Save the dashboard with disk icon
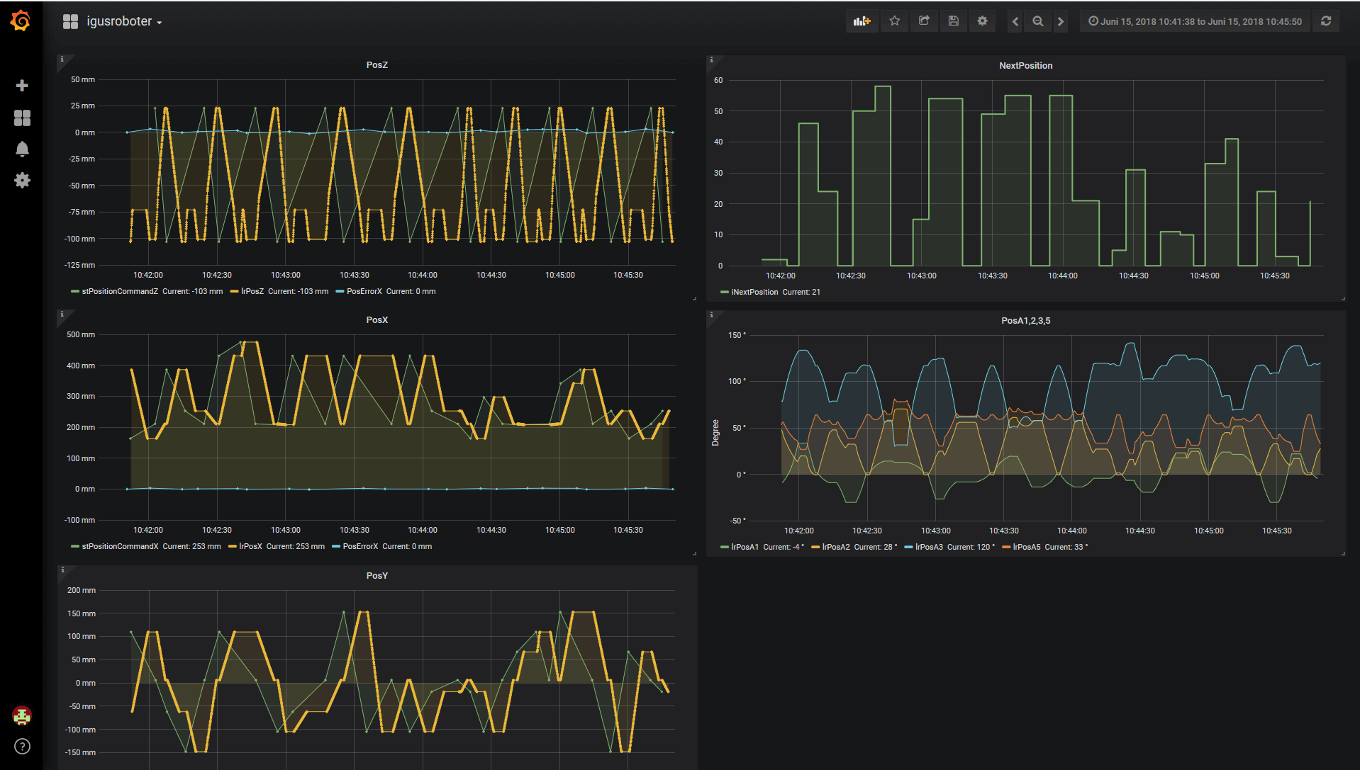Image resolution: width=1360 pixels, height=770 pixels. coord(954,21)
